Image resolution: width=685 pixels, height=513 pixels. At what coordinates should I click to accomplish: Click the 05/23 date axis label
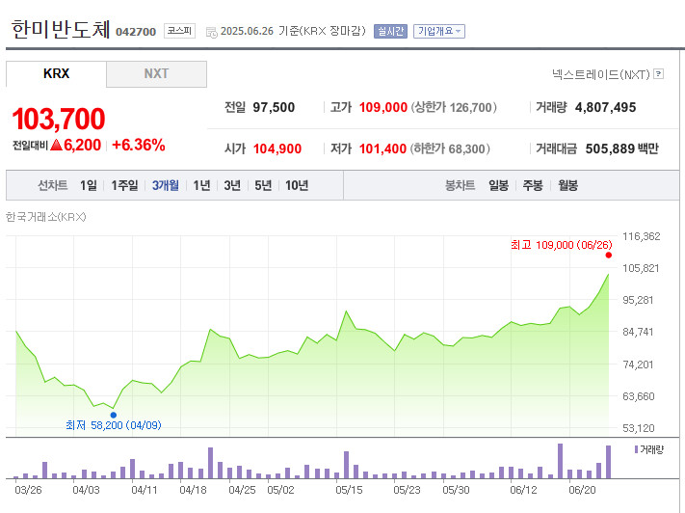(407, 490)
